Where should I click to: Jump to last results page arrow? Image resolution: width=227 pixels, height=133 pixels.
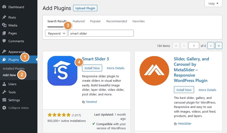coord(219,46)
